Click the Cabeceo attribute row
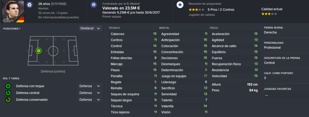This screenshot has width=309, height=117. pos(134,34)
